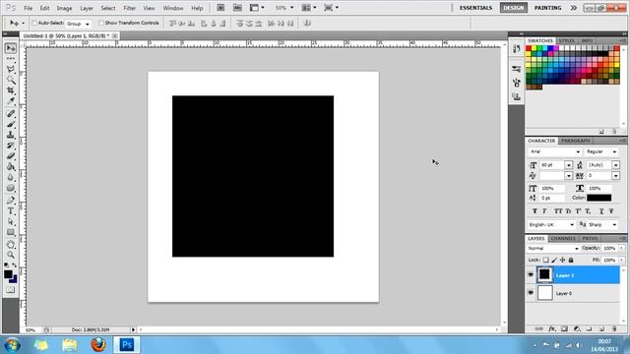Toggle lock transparent pixels
Image resolution: width=630 pixels, height=354 pixels.
[x=545, y=260]
